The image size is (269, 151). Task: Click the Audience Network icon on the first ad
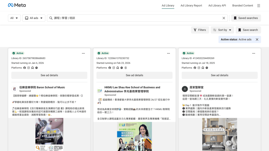[32, 68]
